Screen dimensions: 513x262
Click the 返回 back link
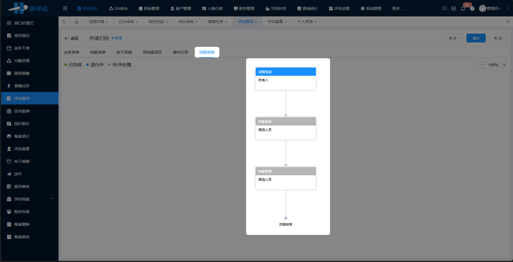point(71,38)
